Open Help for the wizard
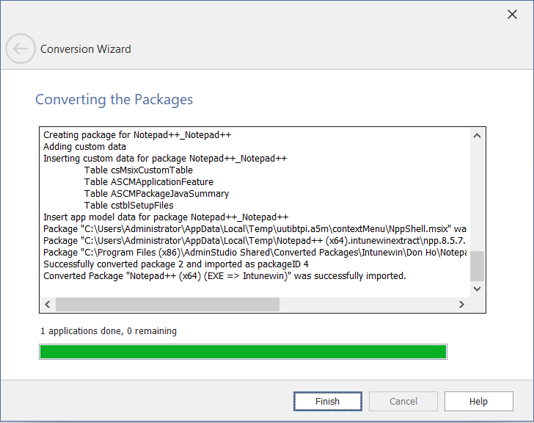Screen dimensions: 534x423 pyautogui.click(x=478, y=402)
